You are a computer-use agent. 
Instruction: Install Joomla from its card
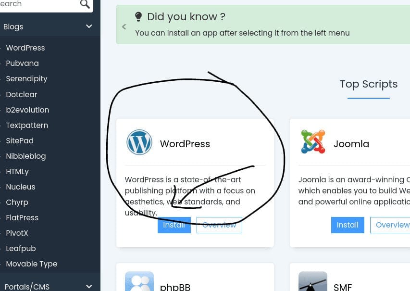348,225
